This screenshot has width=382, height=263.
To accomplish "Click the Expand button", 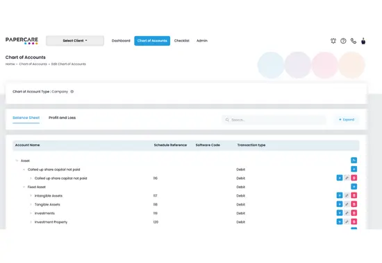I will [x=347, y=120].
